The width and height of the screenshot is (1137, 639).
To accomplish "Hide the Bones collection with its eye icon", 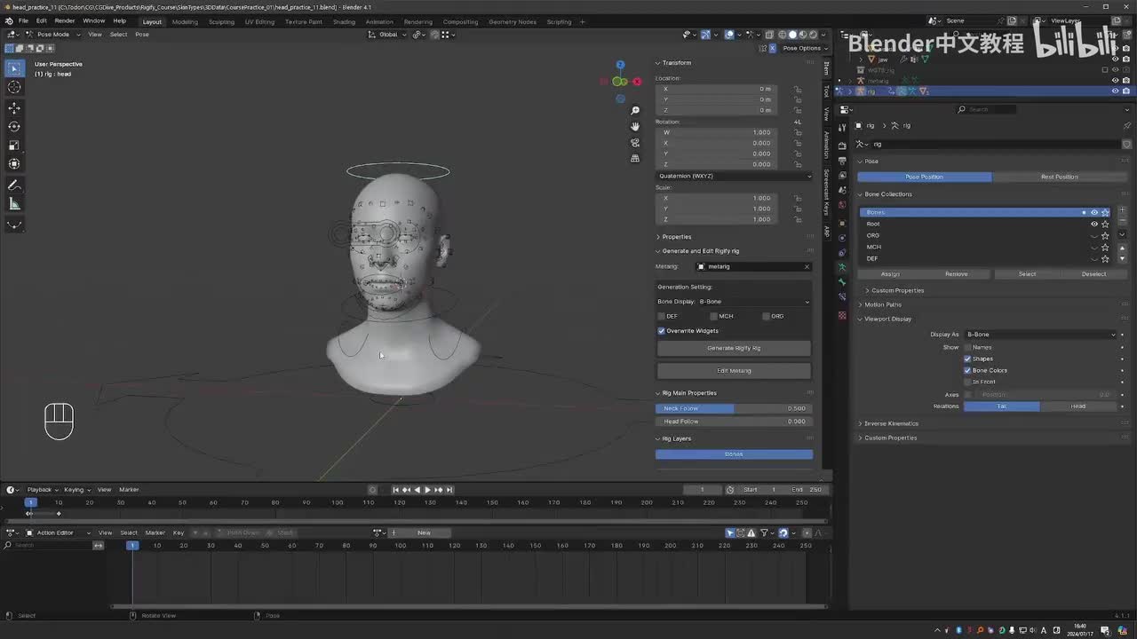I will tap(1094, 212).
